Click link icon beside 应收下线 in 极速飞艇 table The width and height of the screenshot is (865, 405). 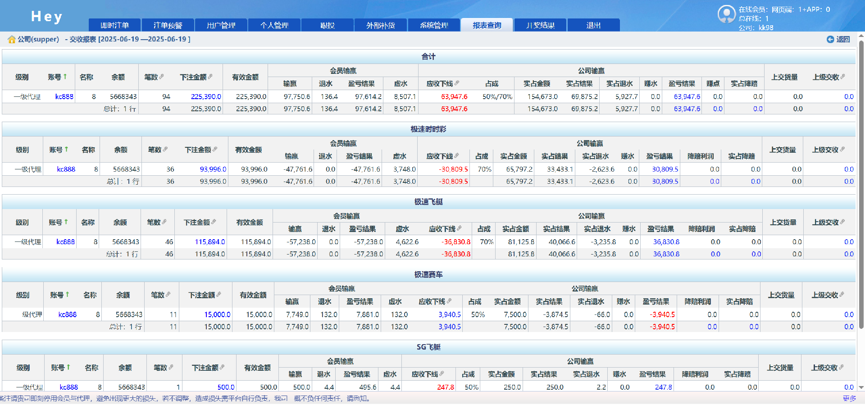pyautogui.click(x=460, y=228)
